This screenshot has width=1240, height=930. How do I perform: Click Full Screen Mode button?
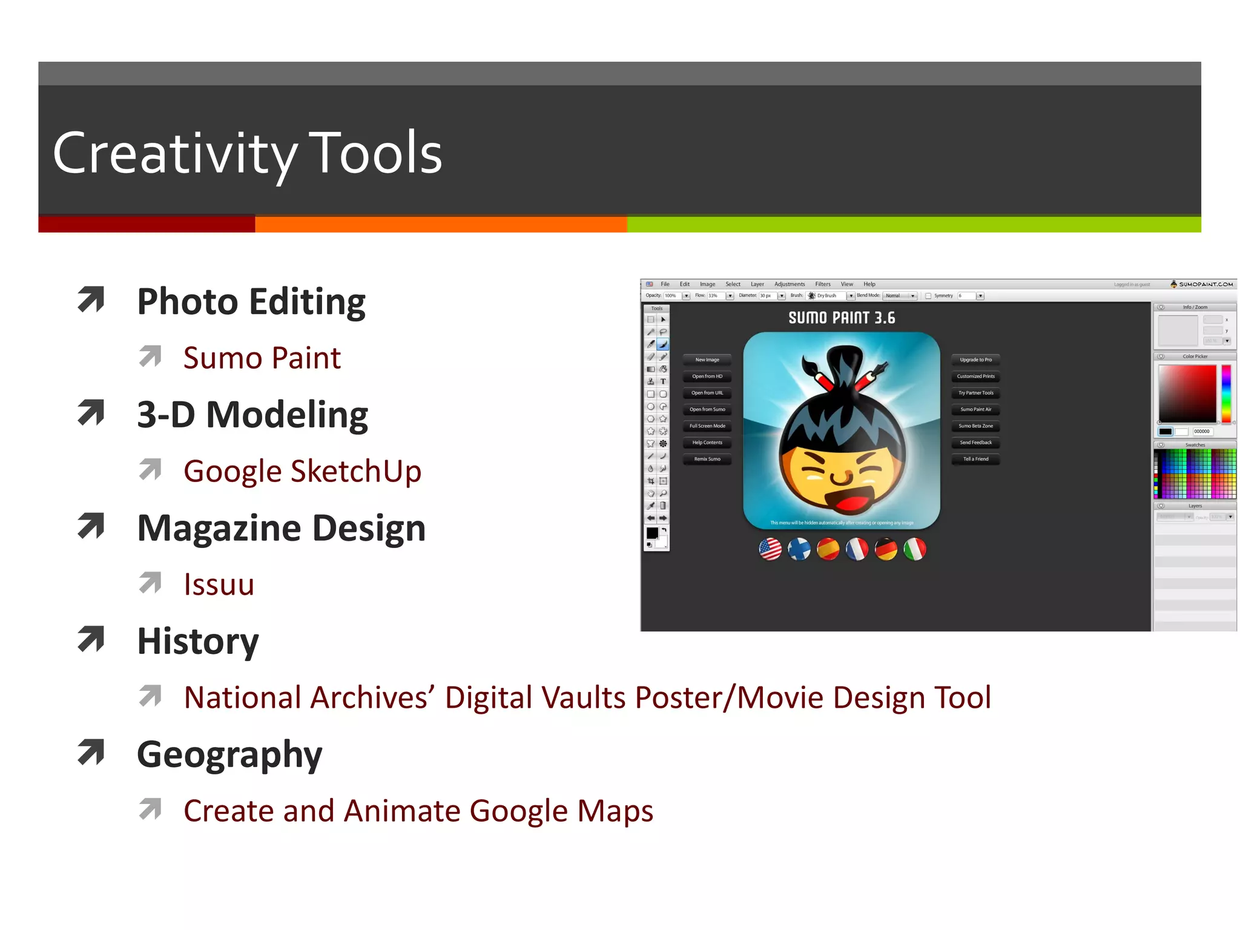click(x=707, y=426)
